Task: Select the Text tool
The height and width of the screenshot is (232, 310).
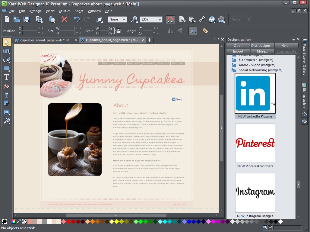Action: click(7, 77)
